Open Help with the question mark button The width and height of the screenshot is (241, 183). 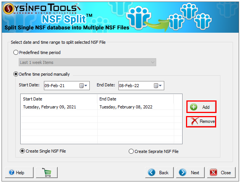click(19, 172)
